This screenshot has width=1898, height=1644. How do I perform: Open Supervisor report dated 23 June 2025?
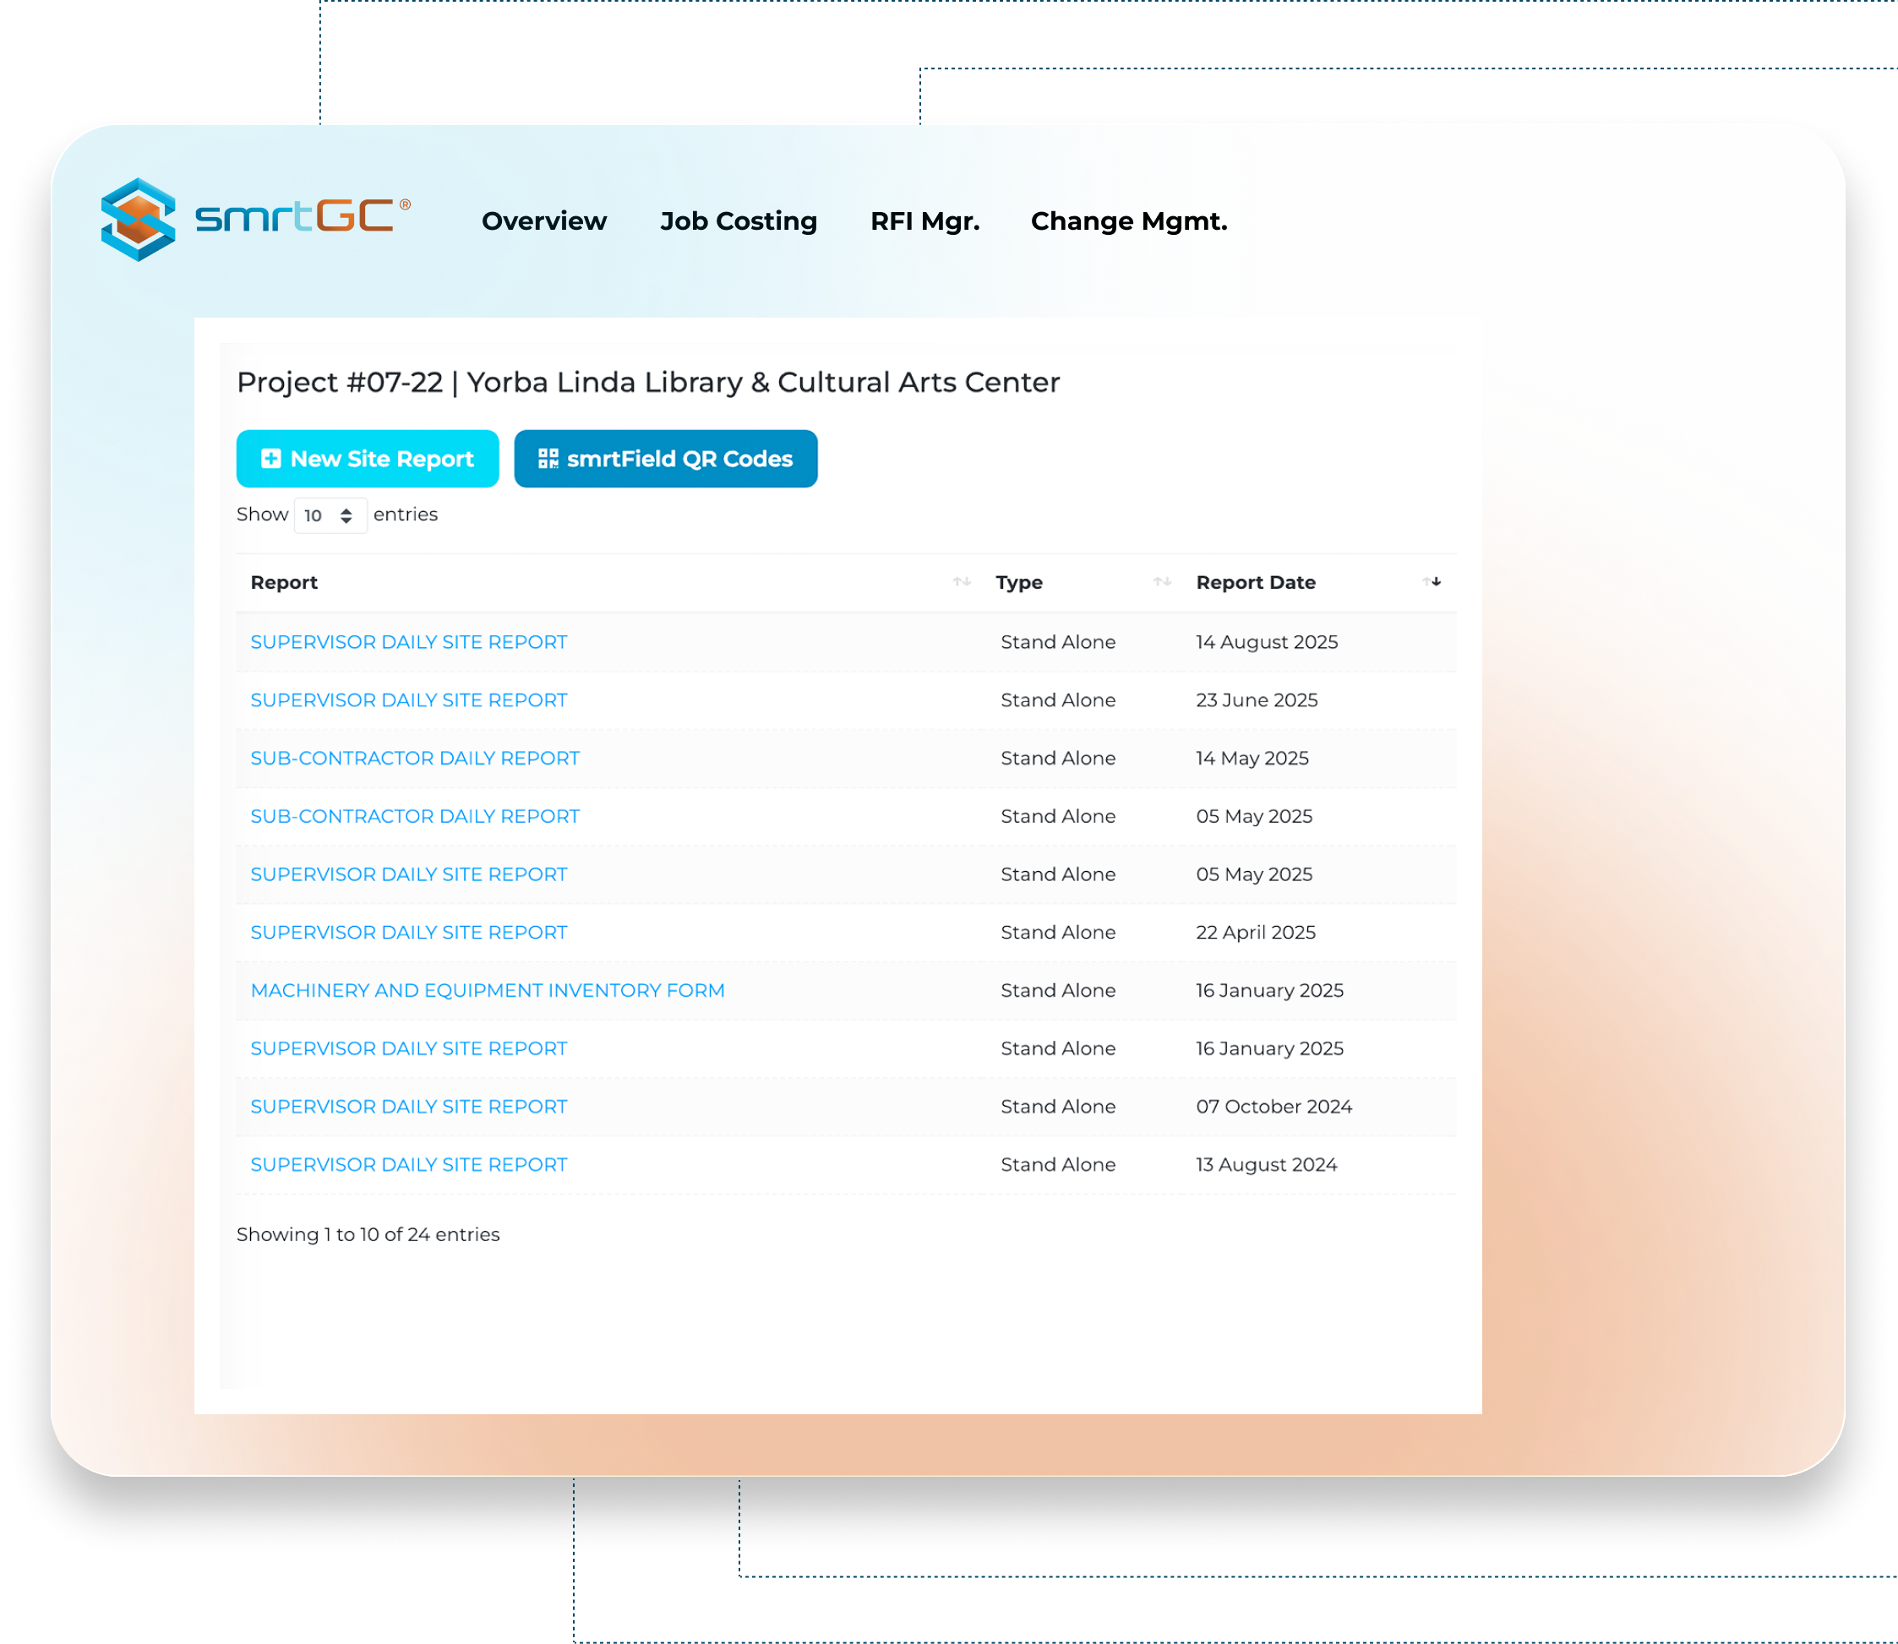(x=408, y=700)
